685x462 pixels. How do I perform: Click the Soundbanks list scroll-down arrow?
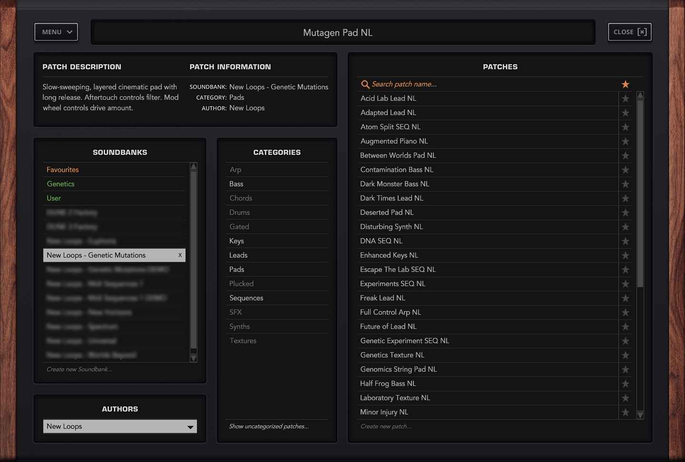[194, 358]
